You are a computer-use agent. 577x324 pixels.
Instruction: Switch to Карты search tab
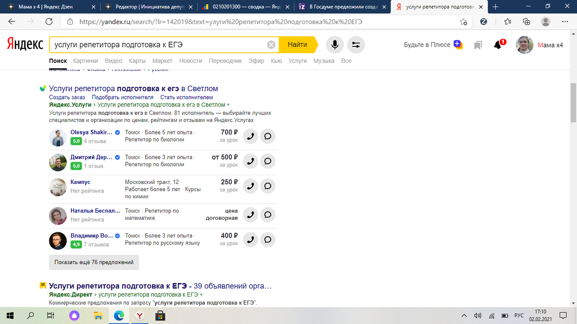(x=137, y=61)
